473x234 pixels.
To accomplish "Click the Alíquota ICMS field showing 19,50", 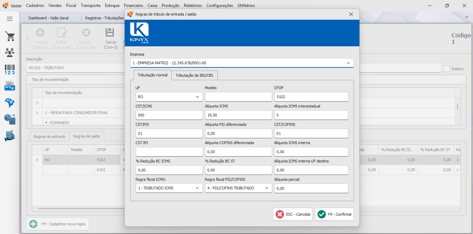I will [239, 115].
